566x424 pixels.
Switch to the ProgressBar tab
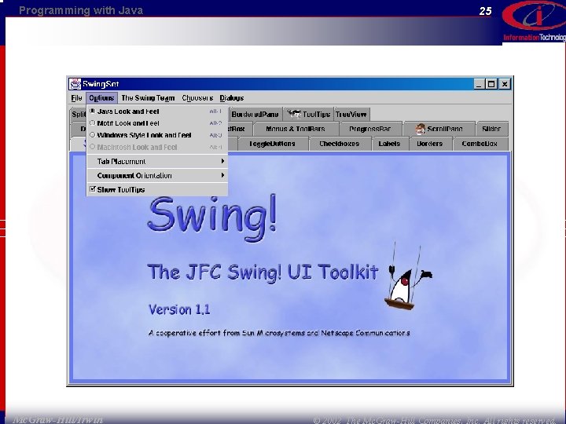pos(370,129)
